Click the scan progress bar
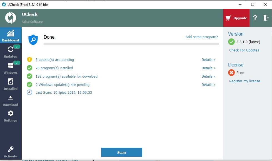 (x=131, y=44)
